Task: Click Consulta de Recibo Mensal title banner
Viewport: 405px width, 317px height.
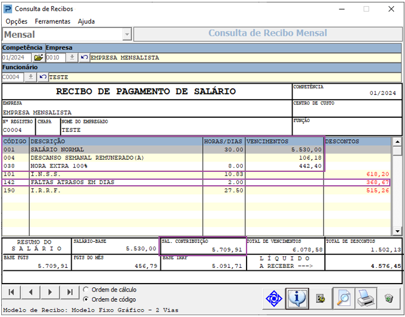Action: [x=268, y=33]
